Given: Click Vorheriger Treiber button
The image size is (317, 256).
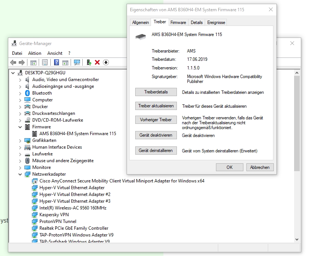Looking at the screenshot, I should [x=156, y=120].
